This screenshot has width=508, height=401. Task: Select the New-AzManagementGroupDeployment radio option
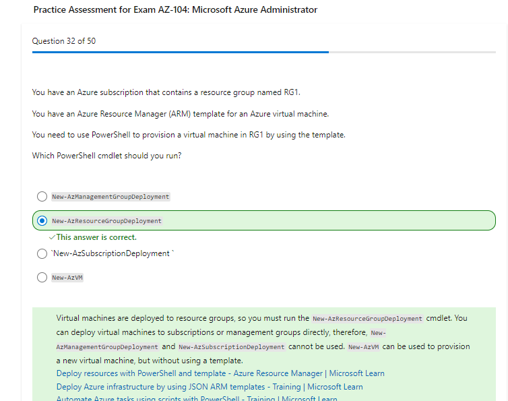(x=42, y=197)
